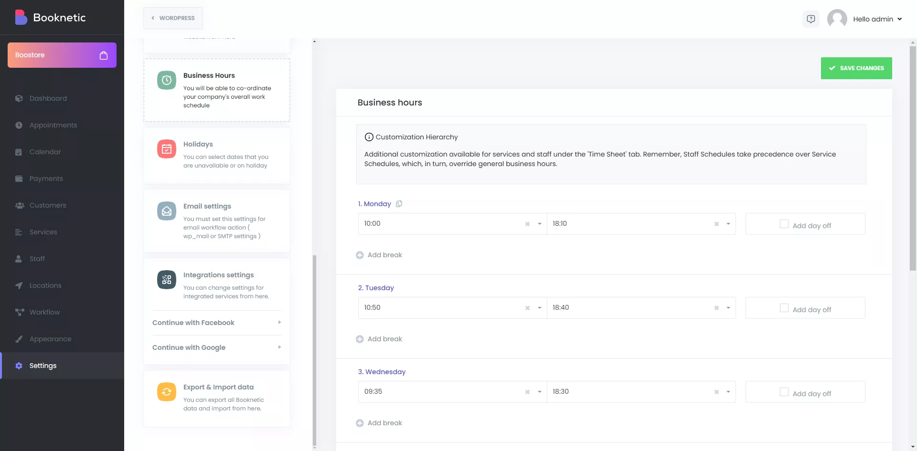Check Add day off for Monday
917x451 pixels.
pyautogui.click(x=784, y=224)
